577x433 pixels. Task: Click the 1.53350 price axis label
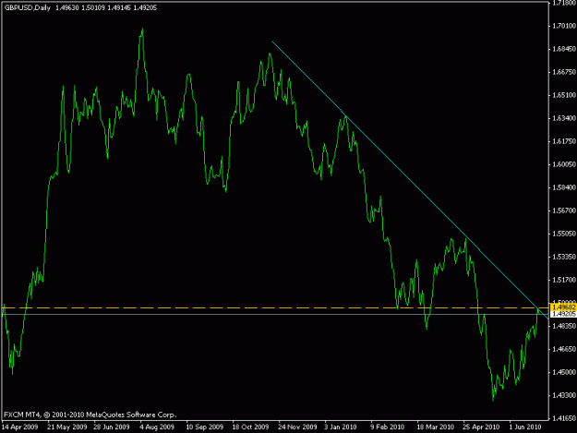pyautogui.click(x=564, y=257)
